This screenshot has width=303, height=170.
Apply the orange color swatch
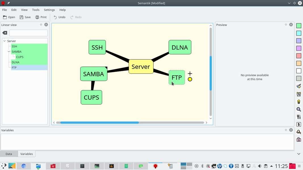pos(299,63)
